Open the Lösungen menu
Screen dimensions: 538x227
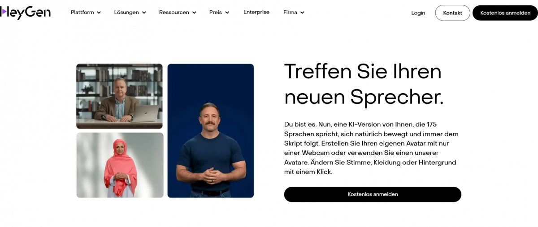130,13
